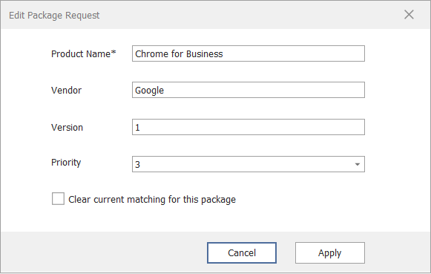Focus the Vendor field containing Google
The image size is (431, 274).
(x=249, y=90)
